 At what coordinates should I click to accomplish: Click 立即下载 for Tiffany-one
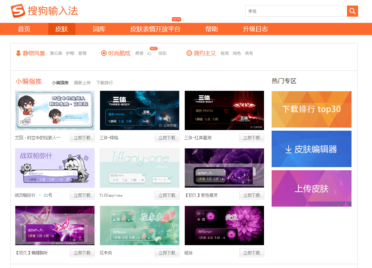[x=167, y=195]
